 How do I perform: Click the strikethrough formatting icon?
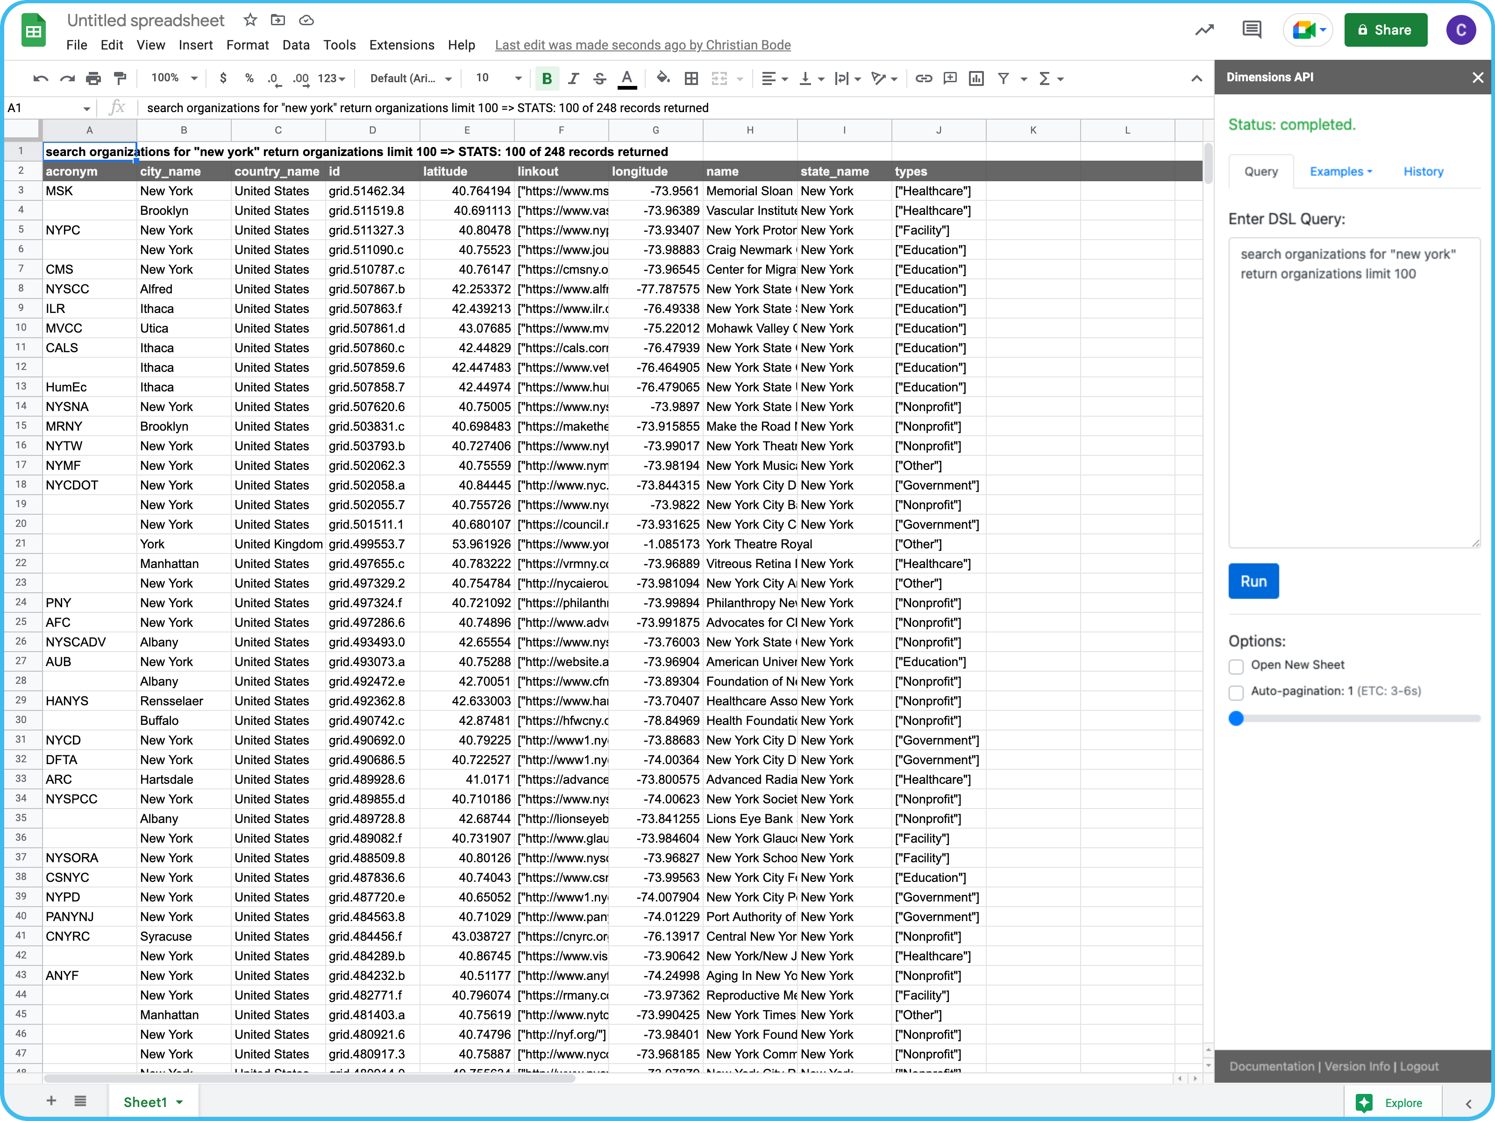(x=599, y=78)
